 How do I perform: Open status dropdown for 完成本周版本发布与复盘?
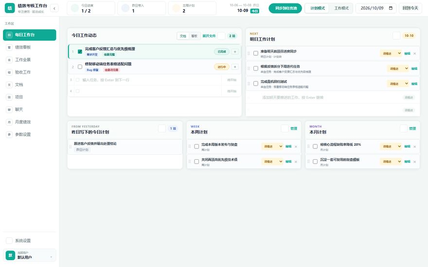[272, 146]
